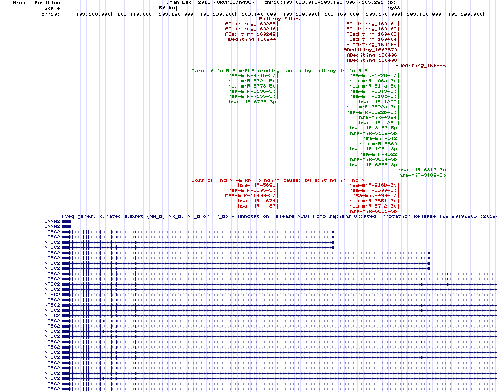Screen dimensions: 498x392
Task: Select the topmost CNNM2 gene label
Action: pyautogui.click(x=51, y=221)
